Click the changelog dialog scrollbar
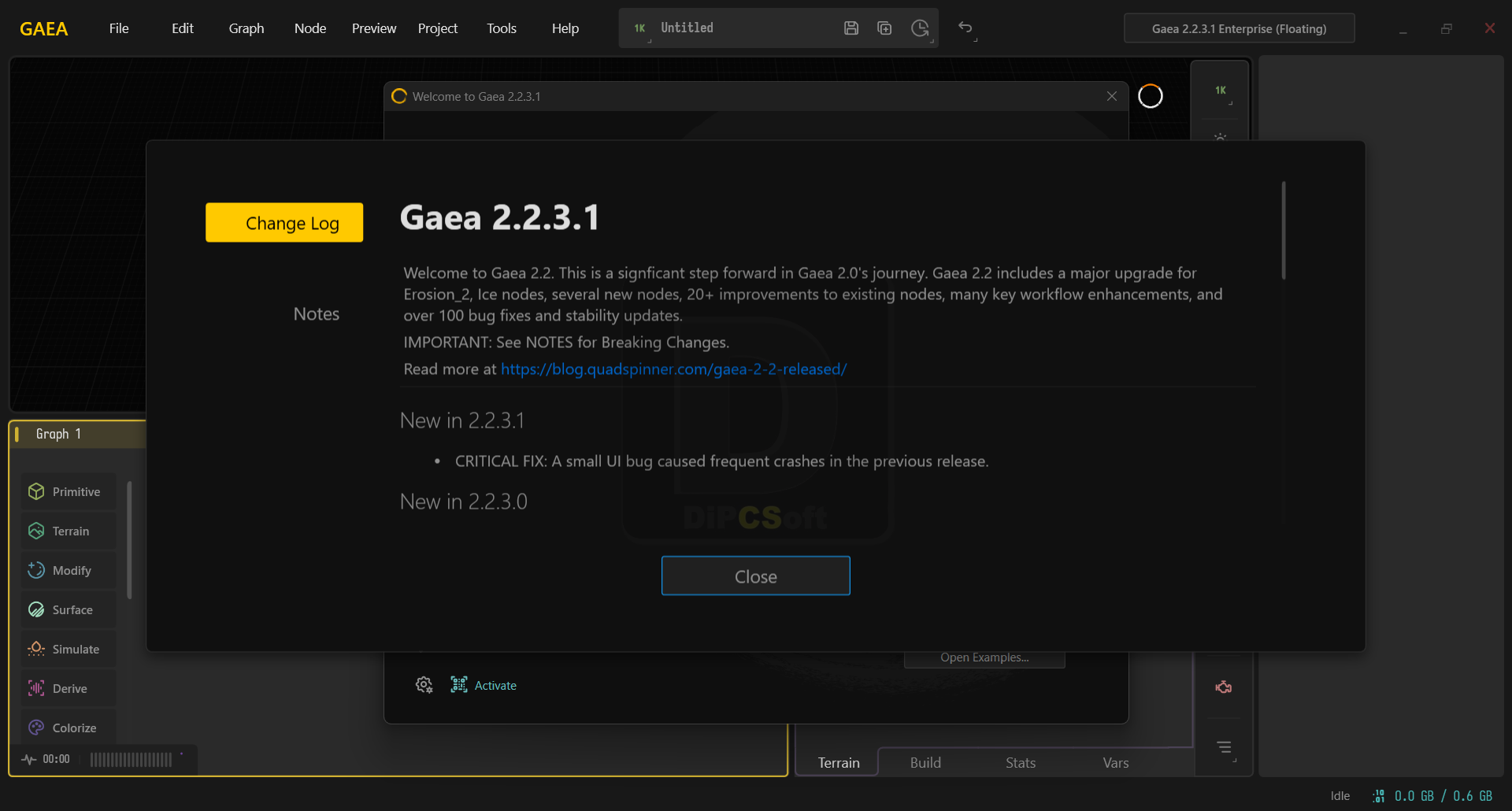Image resolution: width=1512 pixels, height=811 pixels. [x=1284, y=230]
